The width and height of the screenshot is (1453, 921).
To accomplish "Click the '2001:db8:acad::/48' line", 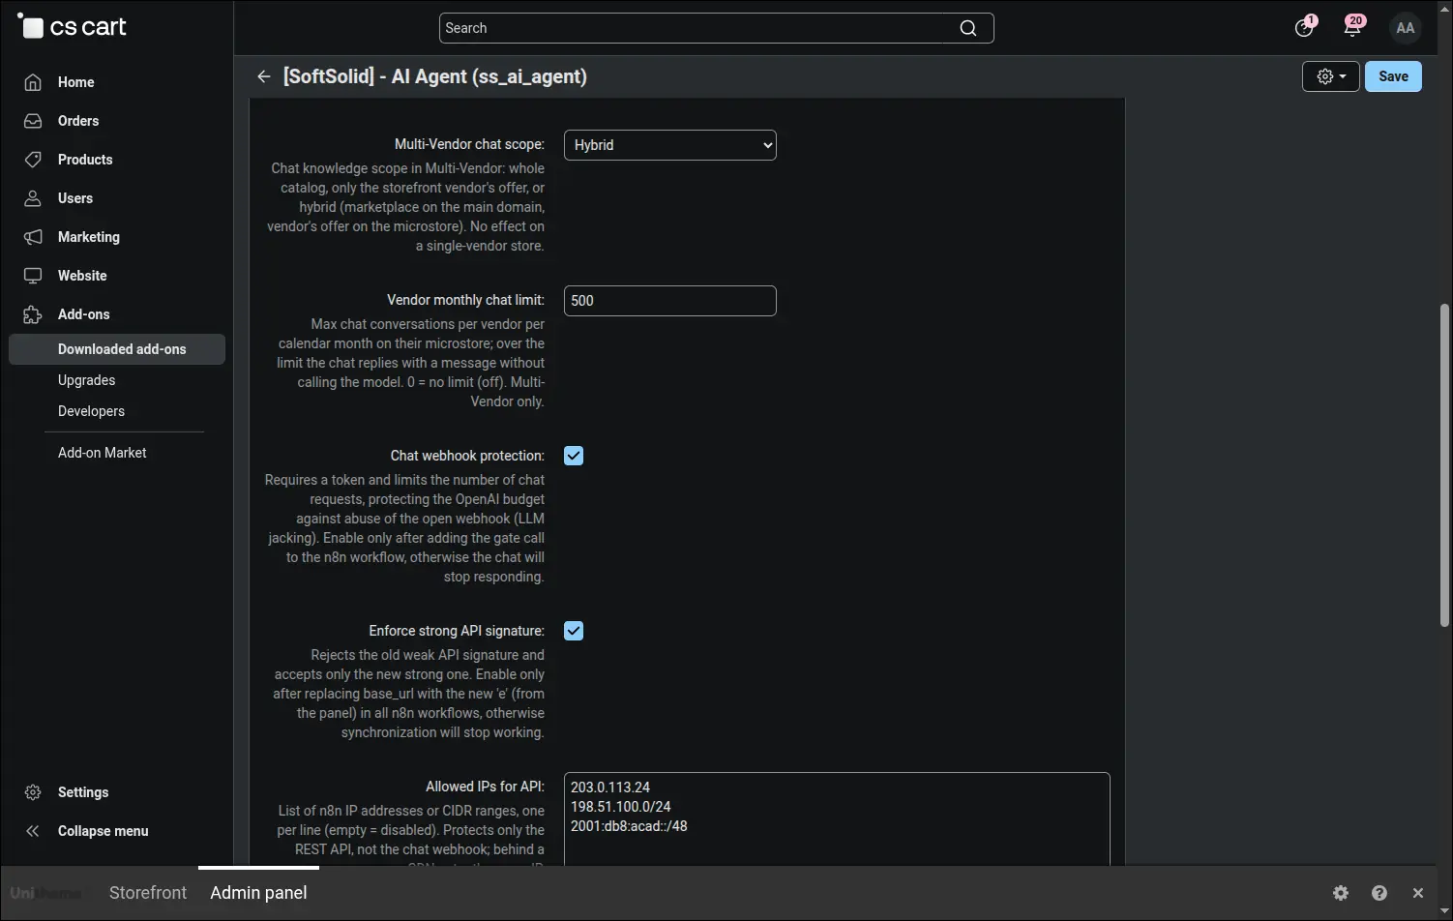I will coord(629,826).
